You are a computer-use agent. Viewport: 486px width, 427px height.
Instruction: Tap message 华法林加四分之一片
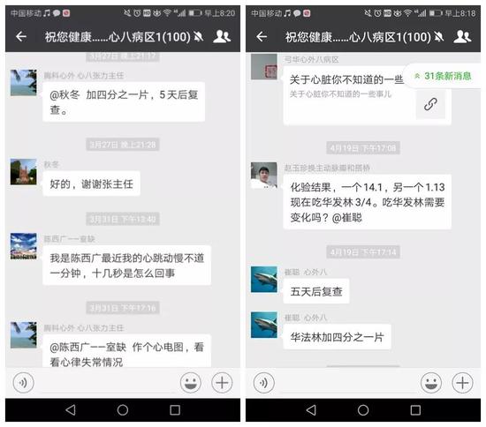(x=337, y=337)
